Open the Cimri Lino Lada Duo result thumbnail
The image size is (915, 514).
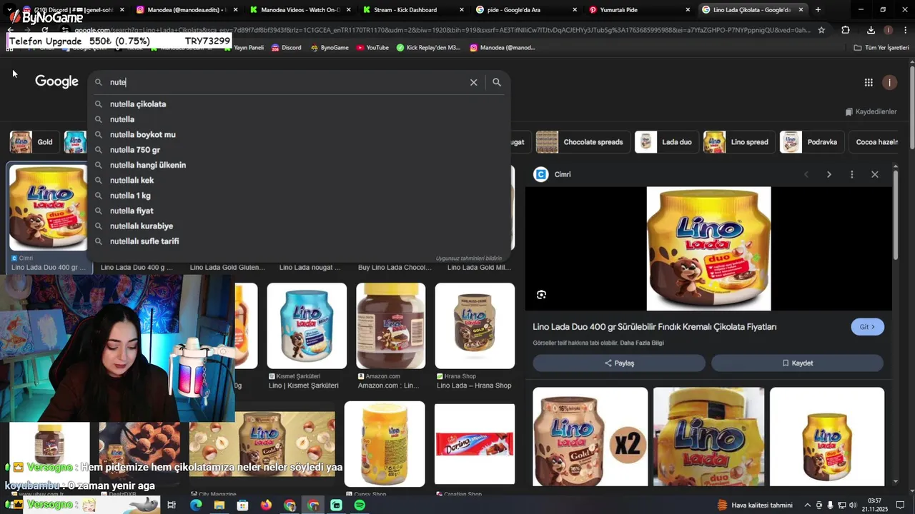[x=47, y=208]
